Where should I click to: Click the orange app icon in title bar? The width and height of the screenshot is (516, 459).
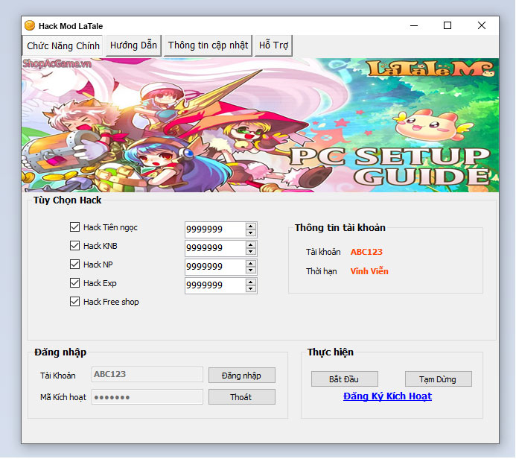[30, 25]
